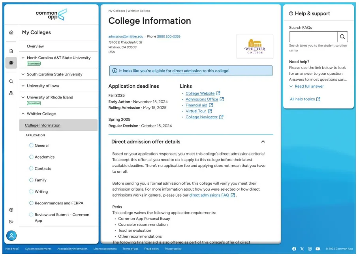359x257 pixels.
Task: Open the Facebook icon in footer
Action: 294,249
